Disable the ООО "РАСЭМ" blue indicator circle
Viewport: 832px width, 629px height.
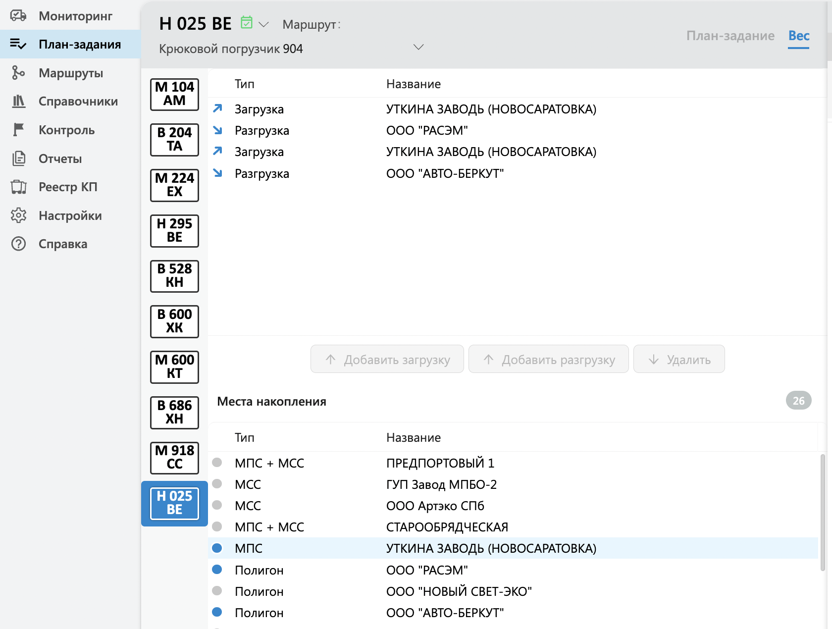coord(217,570)
